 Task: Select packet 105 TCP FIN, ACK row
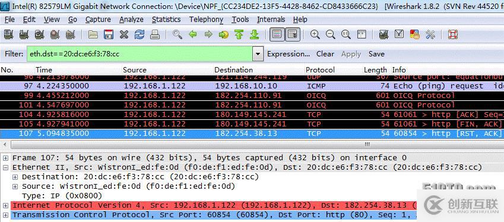pyautogui.click(x=252, y=124)
